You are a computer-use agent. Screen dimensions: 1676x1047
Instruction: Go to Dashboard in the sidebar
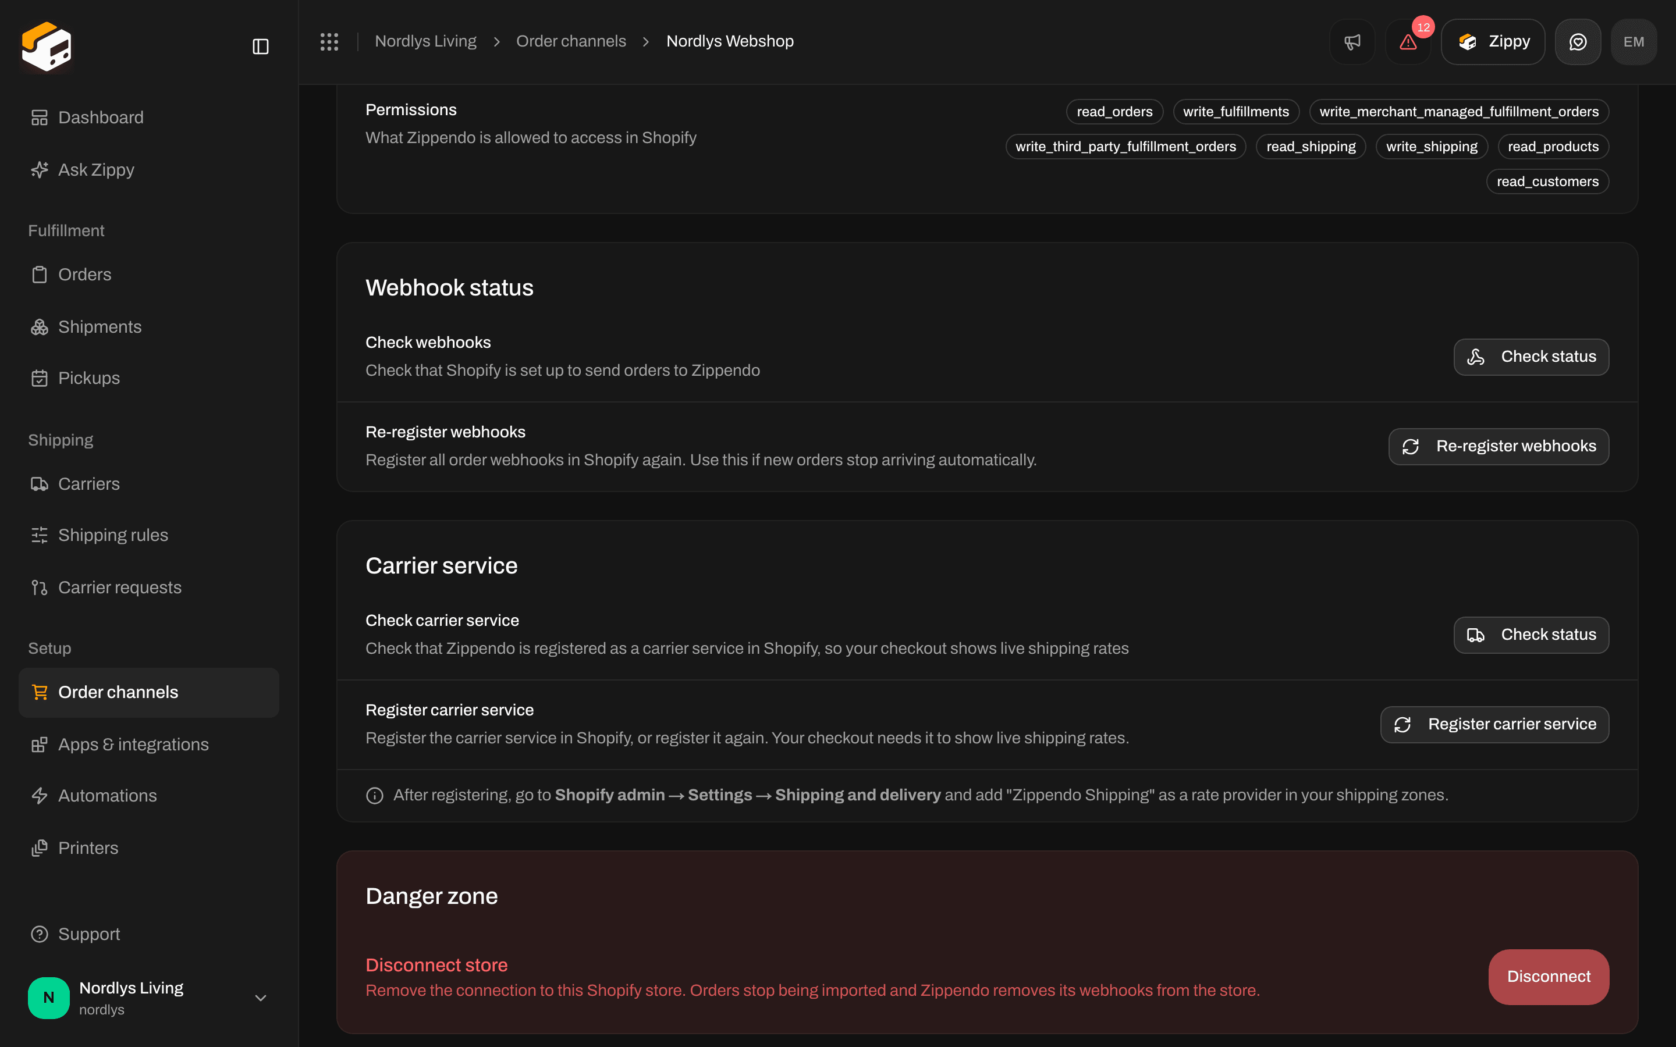(149, 117)
